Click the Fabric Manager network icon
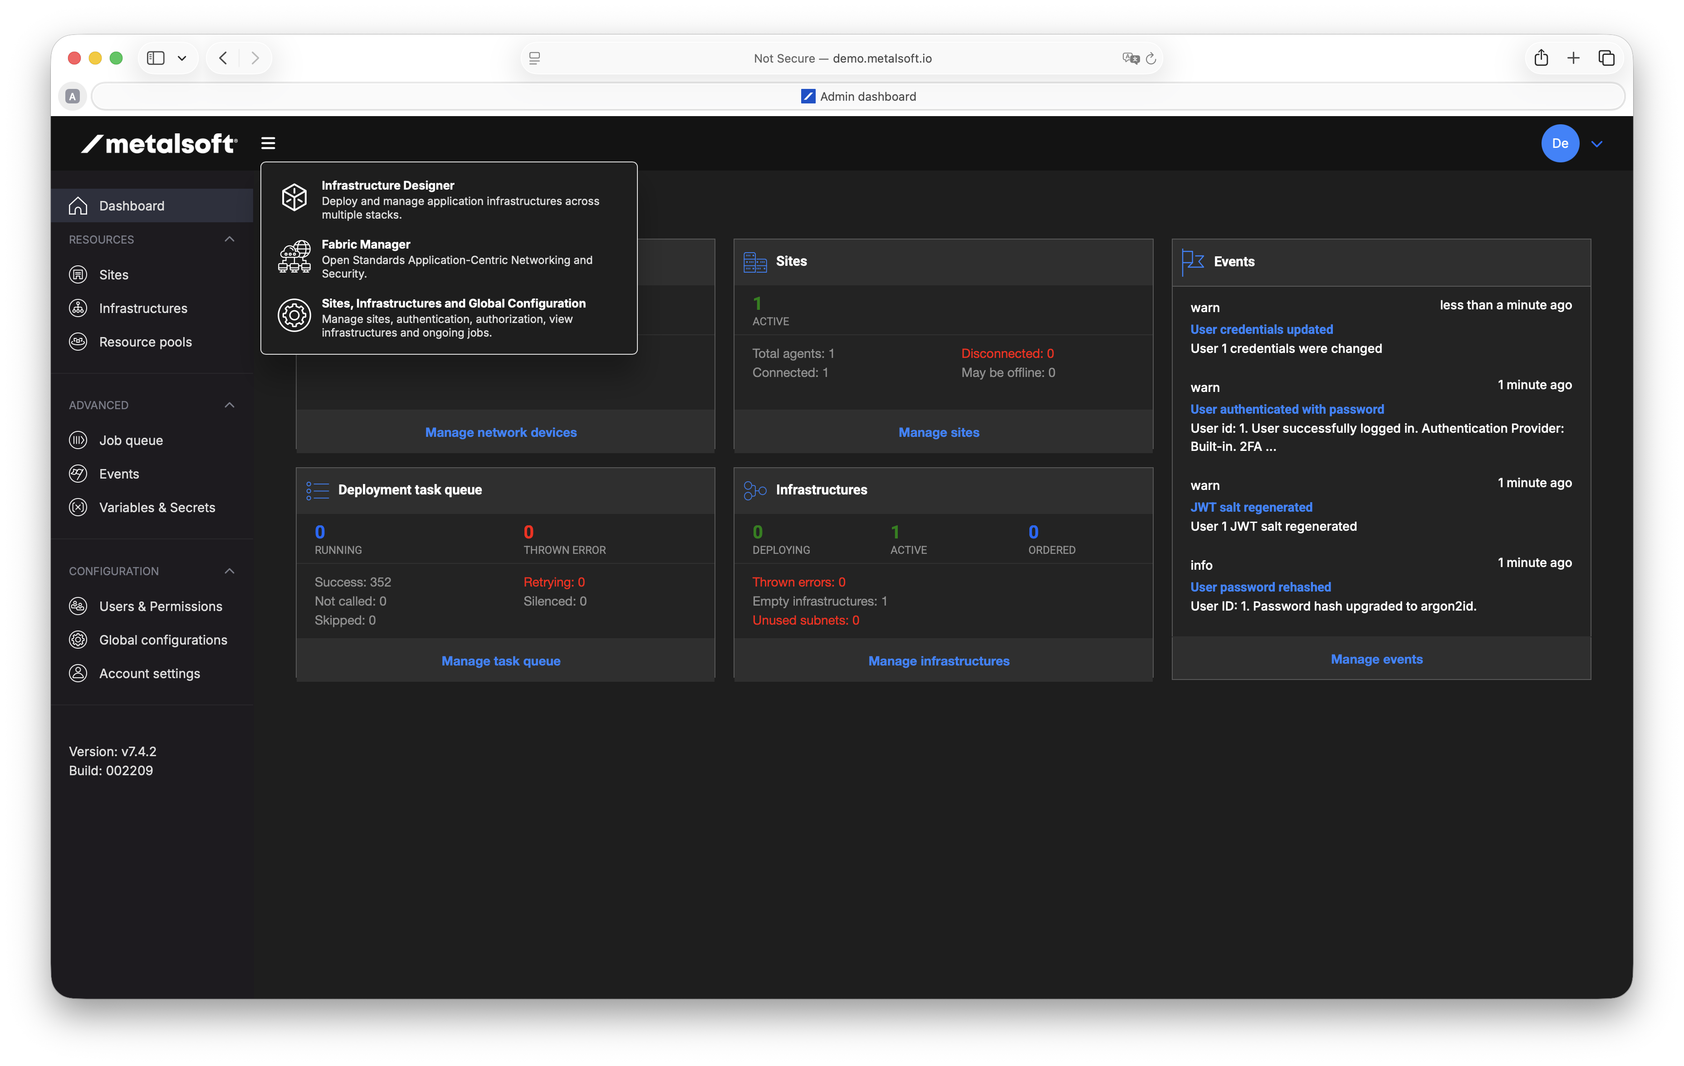The image size is (1684, 1066). point(294,257)
